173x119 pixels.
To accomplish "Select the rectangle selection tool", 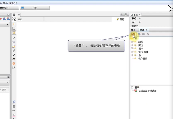I will coord(14,28).
